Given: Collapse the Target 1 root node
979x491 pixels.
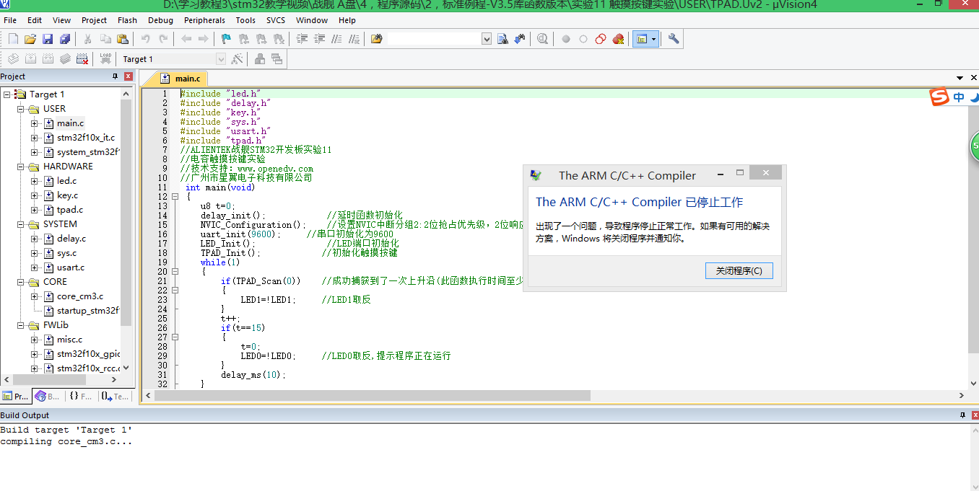Looking at the screenshot, I should 6,94.
